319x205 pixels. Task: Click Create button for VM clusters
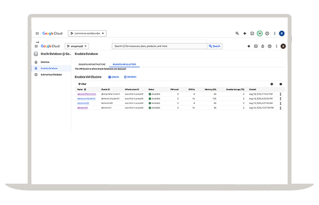pos(114,77)
